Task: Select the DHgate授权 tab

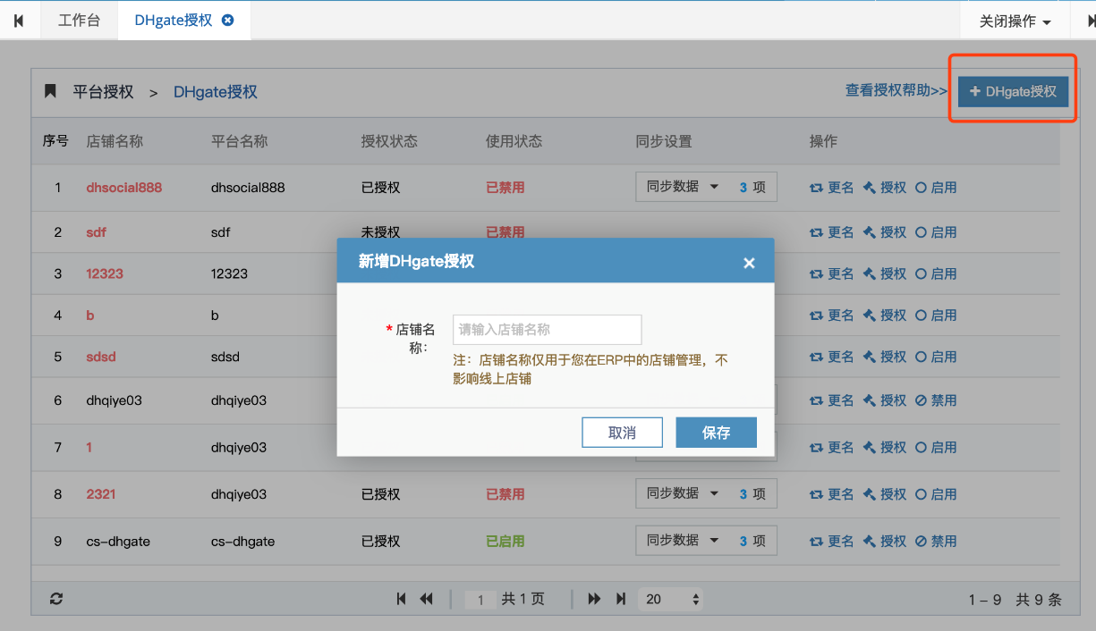Action: (174, 20)
